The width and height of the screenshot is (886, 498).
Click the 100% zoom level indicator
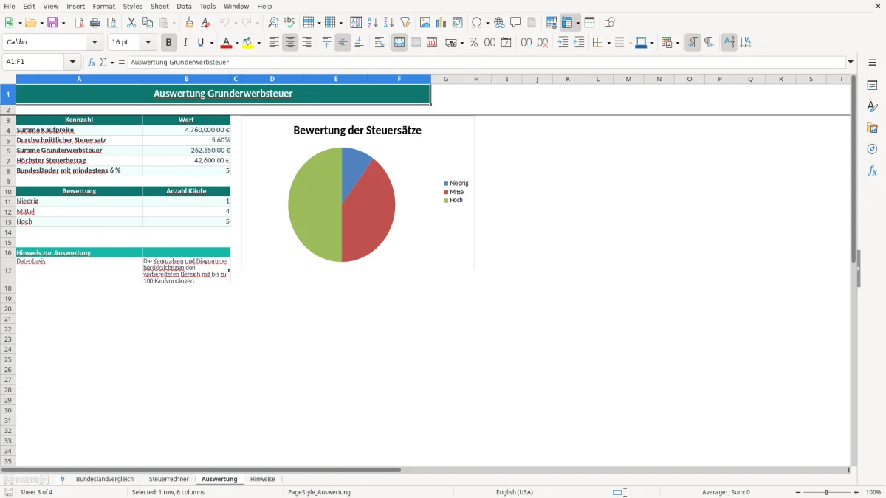pyautogui.click(x=873, y=492)
